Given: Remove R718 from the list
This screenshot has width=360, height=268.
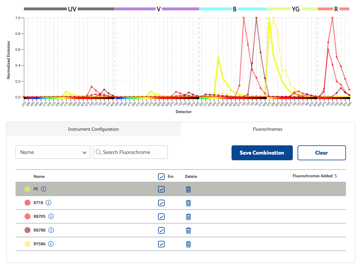Looking at the screenshot, I should (188, 203).
